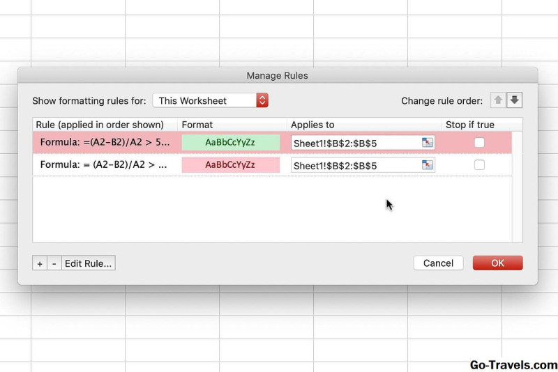Move rule up with up arrow icon
Viewport: 558px width, 372px height.
[498, 100]
